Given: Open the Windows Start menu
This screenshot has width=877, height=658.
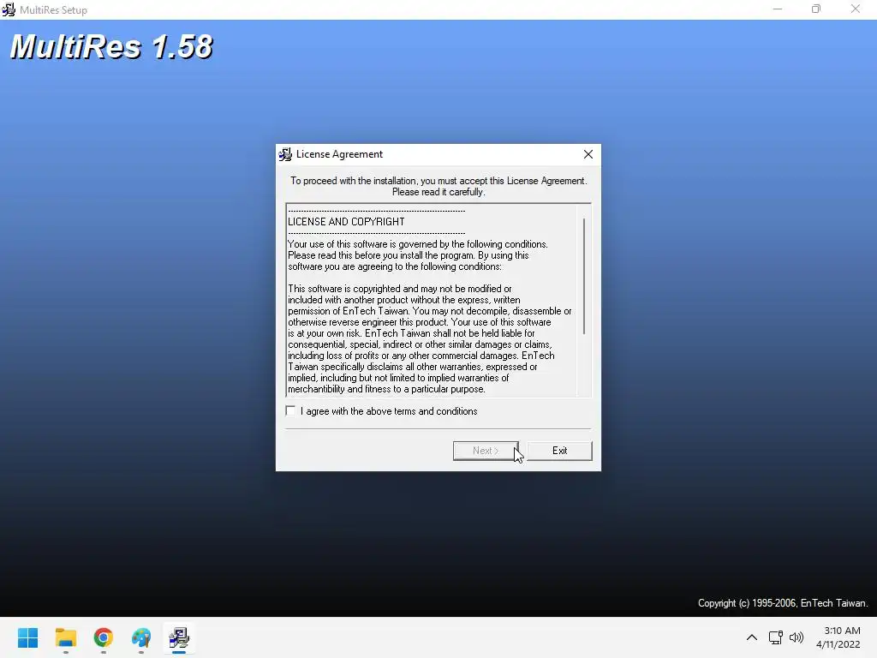Looking at the screenshot, I should pos(28,637).
